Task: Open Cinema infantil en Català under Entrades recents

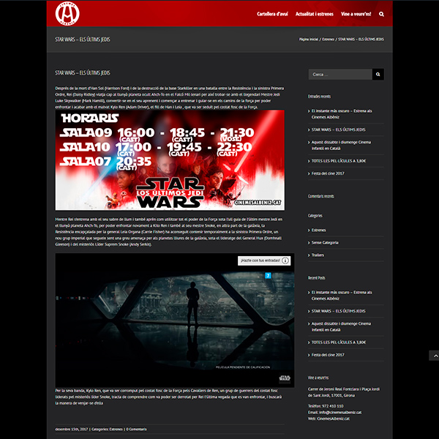Action: click(x=341, y=146)
